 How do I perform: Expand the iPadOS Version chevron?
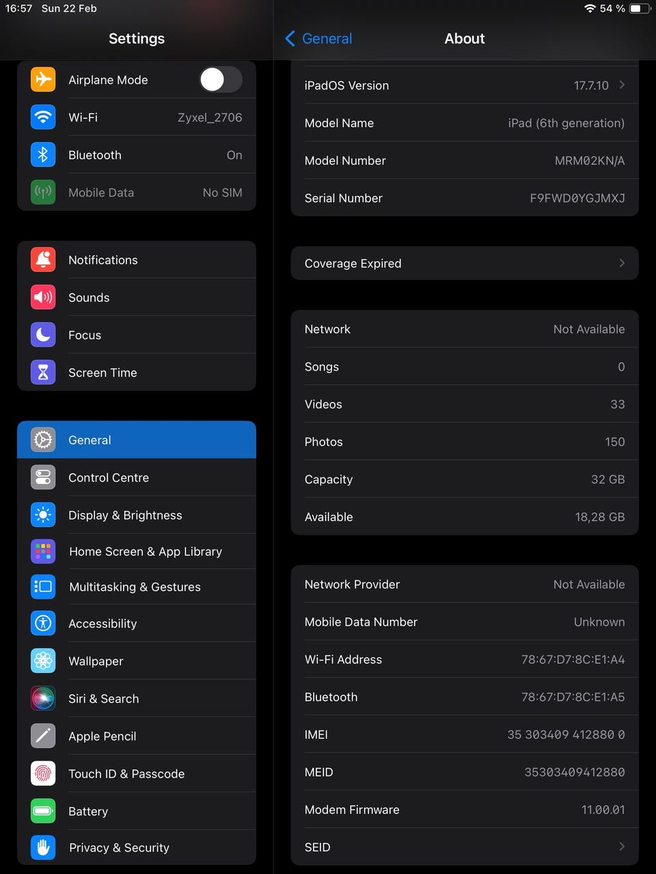[x=622, y=85]
